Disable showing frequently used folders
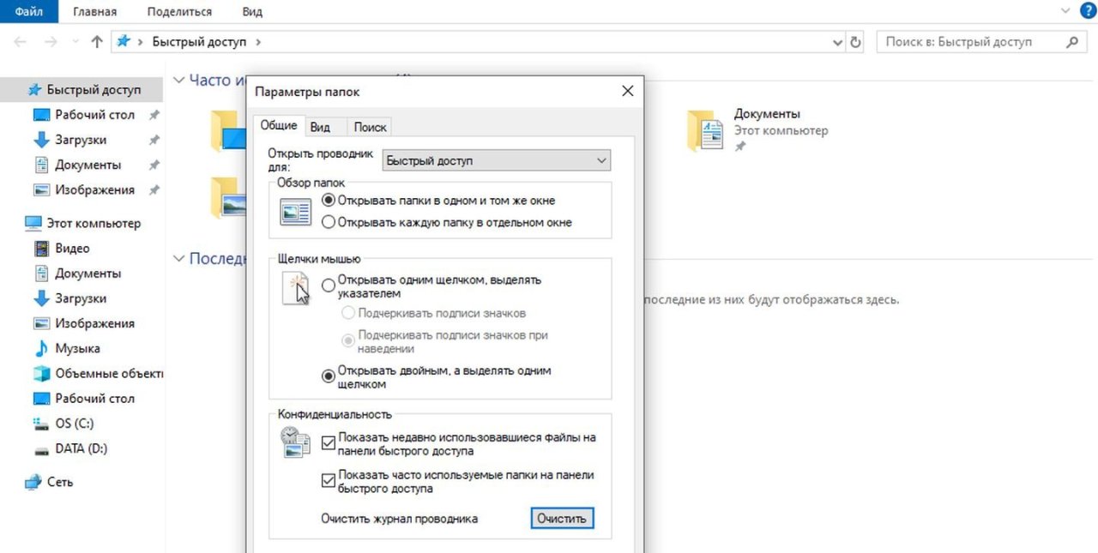The image size is (1098, 553). pyautogui.click(x=328, y=480)
